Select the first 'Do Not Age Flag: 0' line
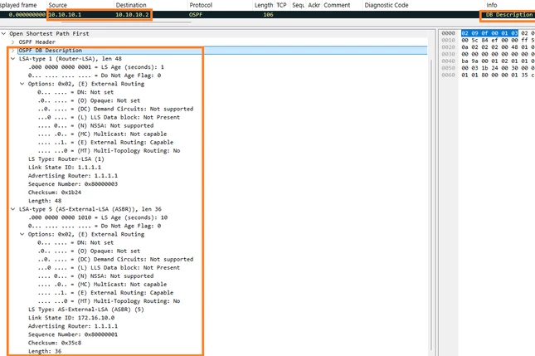 point(95,76)
